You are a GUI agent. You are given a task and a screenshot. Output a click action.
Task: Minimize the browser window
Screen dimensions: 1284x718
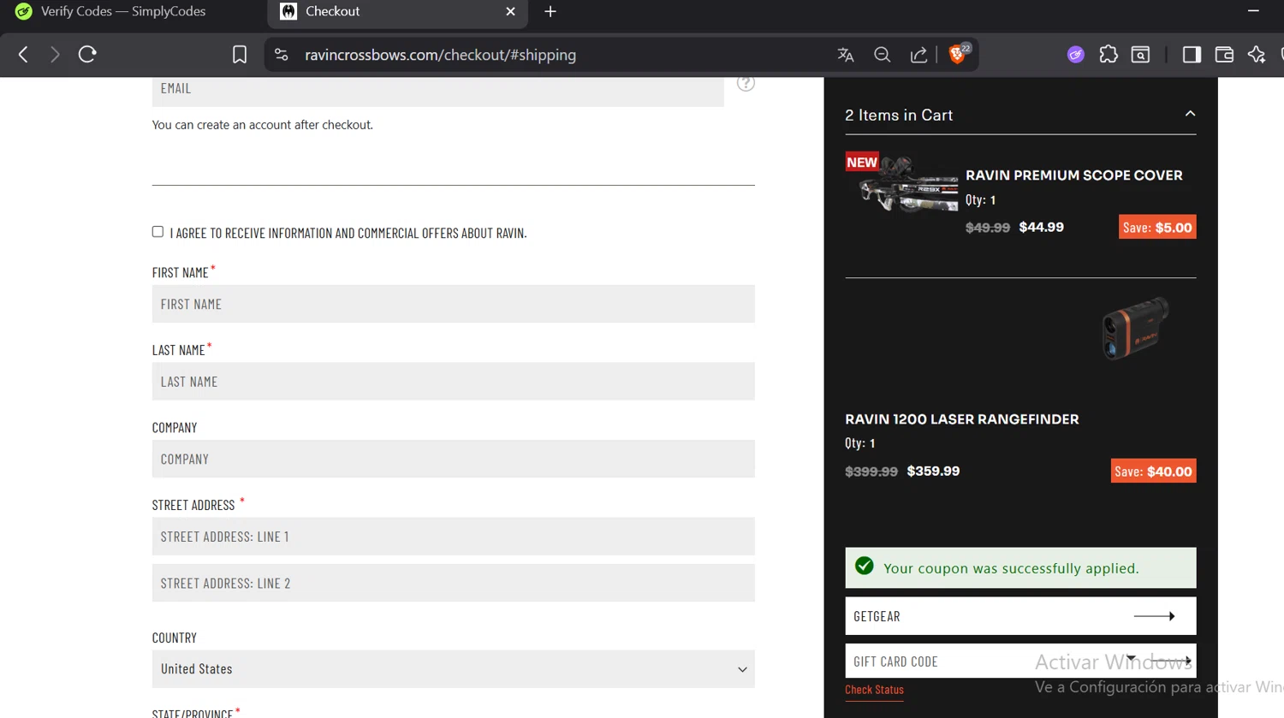click(x=1253, y=11)
